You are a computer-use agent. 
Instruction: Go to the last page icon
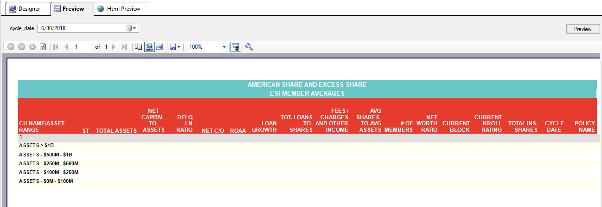[124, 47]
